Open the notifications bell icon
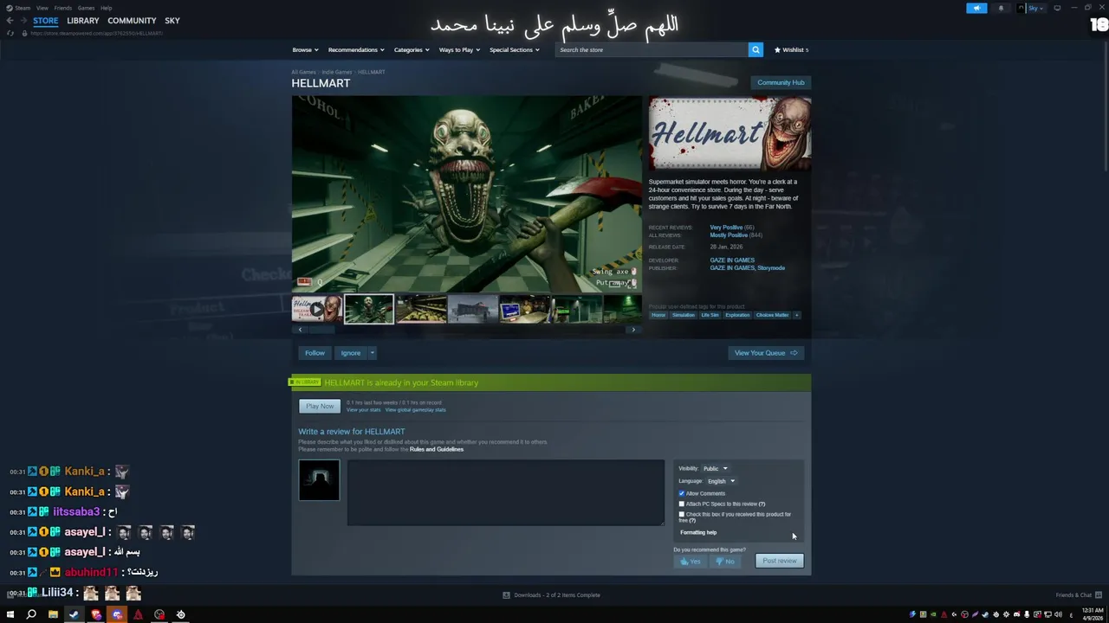The width and height of the screenshot is (1109, 623). [1001, 8]
